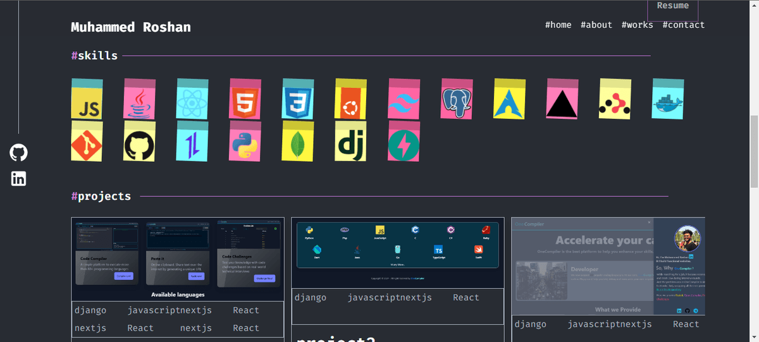The width and height of the screenshot is (759, 342).
Task: Select the Ubuntu skill icon
Action: click(350, 99)
